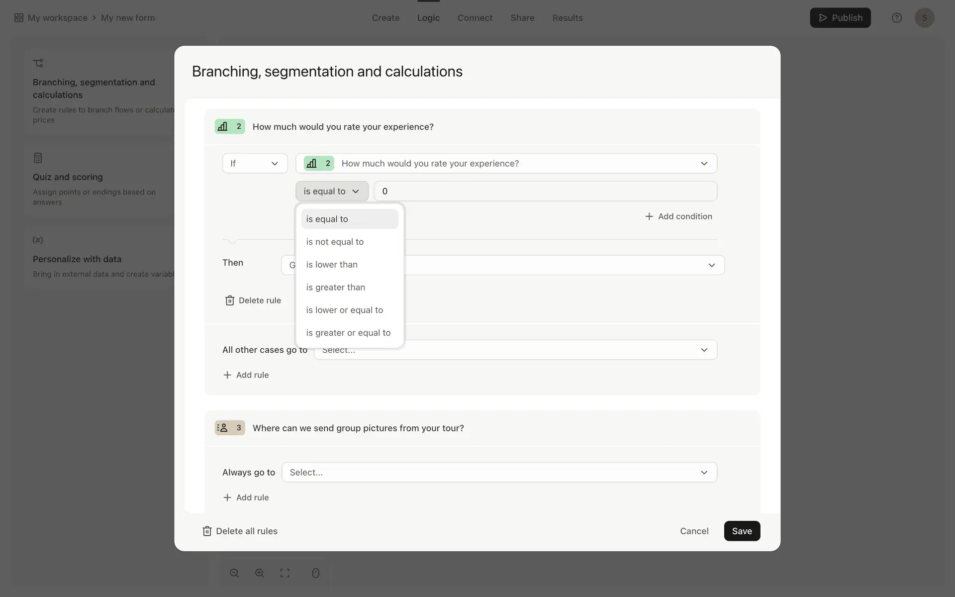This screenshot has height=597, width=955.
Task: Click the mouse scroll mode icon
Action: [x=315, y=573]
